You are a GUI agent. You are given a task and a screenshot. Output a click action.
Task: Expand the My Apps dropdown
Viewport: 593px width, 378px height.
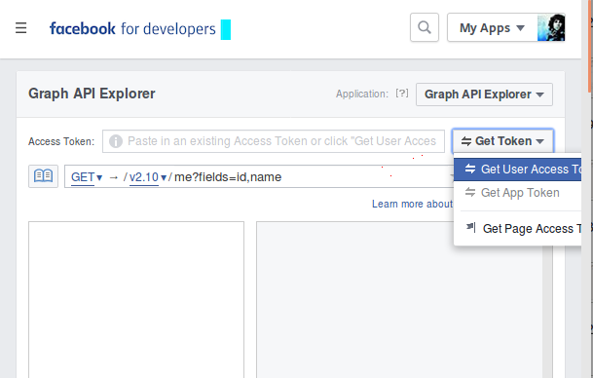pos(492,27)
